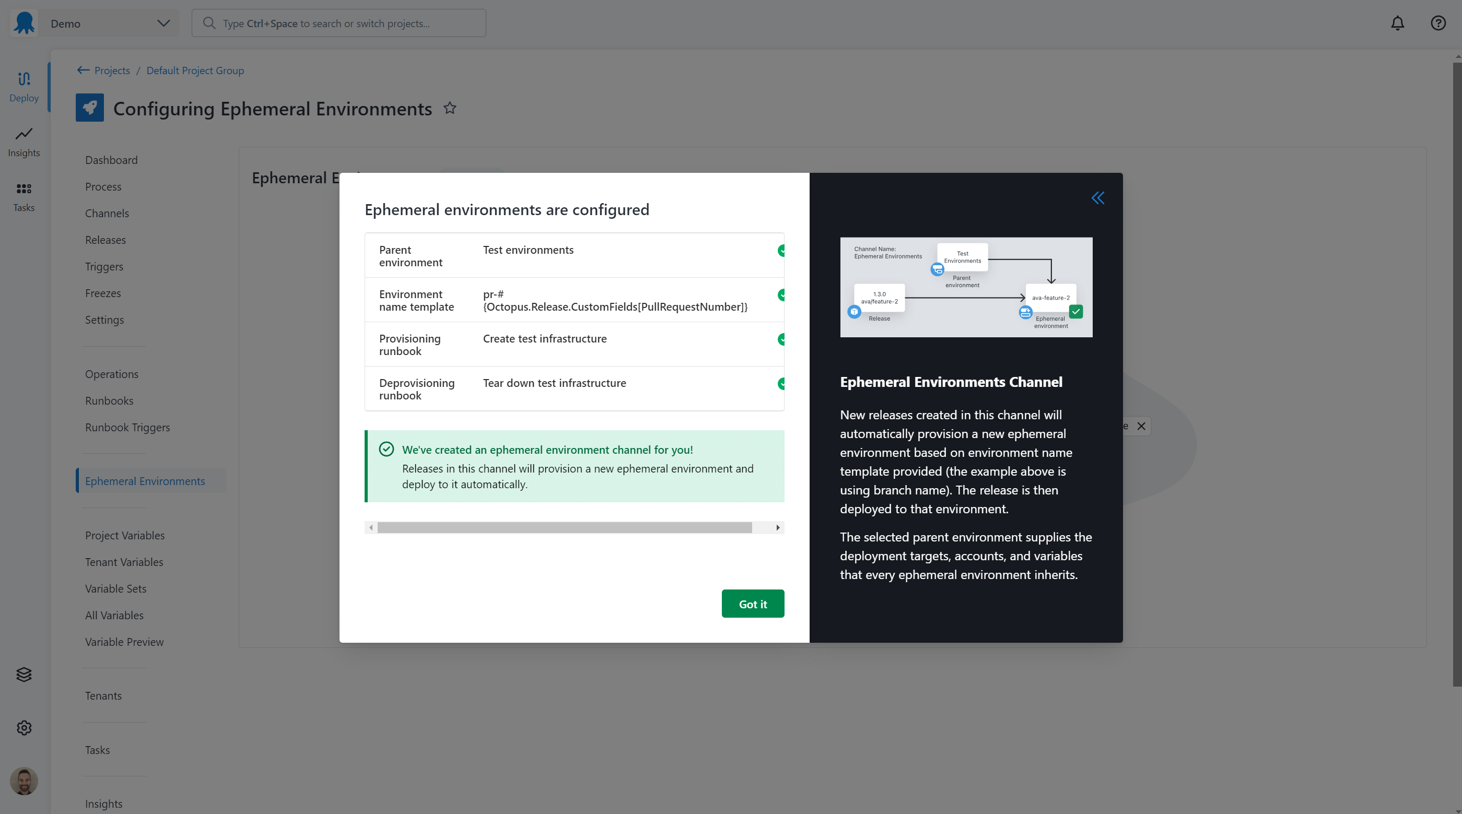Open Runbooks in project menu
The width and height of the screenshot is (1462, 814).
(x=109, y=400)
